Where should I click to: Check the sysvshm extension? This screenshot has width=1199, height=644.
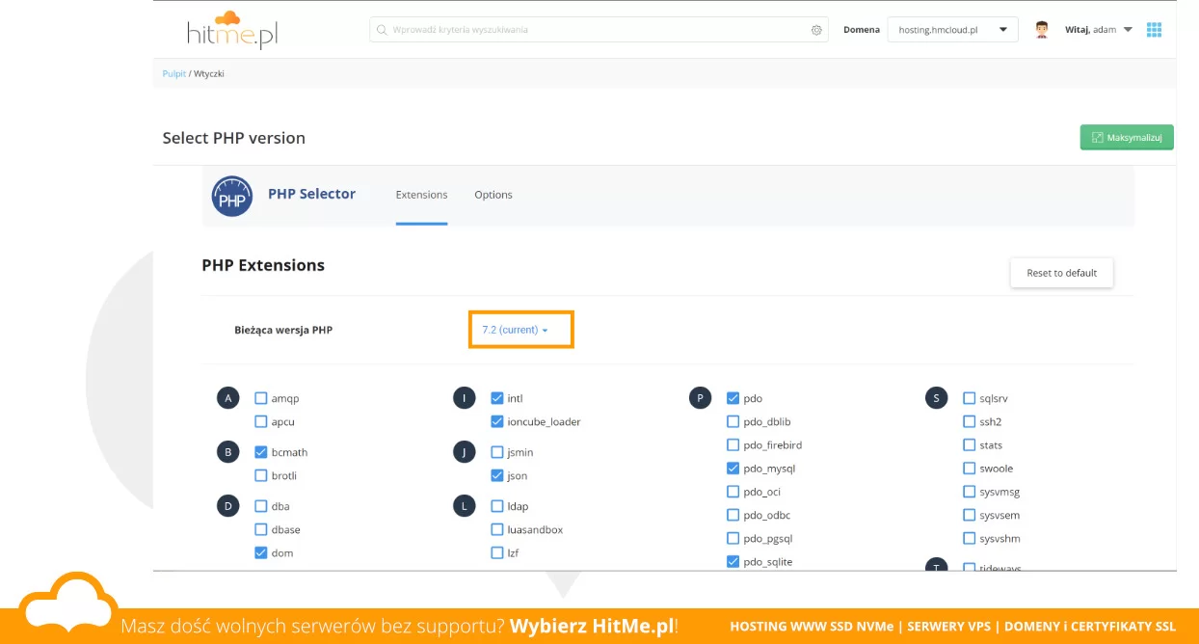(x=970, y=539)
